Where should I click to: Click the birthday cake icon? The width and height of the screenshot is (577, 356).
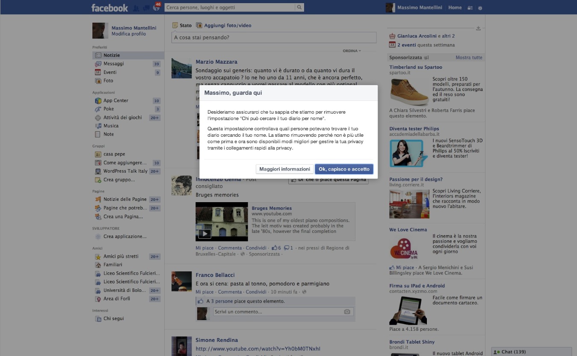392,36
